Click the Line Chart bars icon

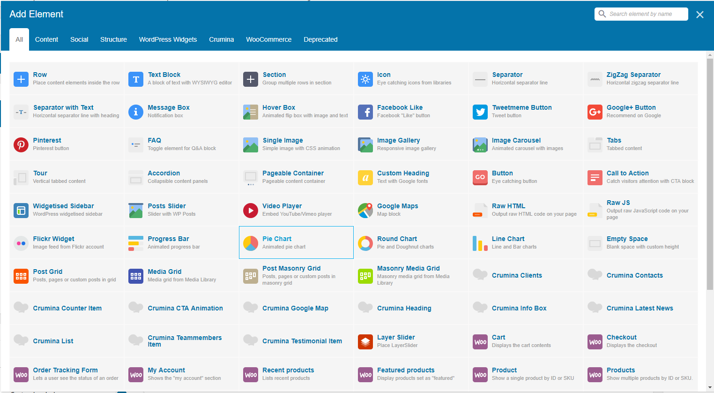point(480,243)
